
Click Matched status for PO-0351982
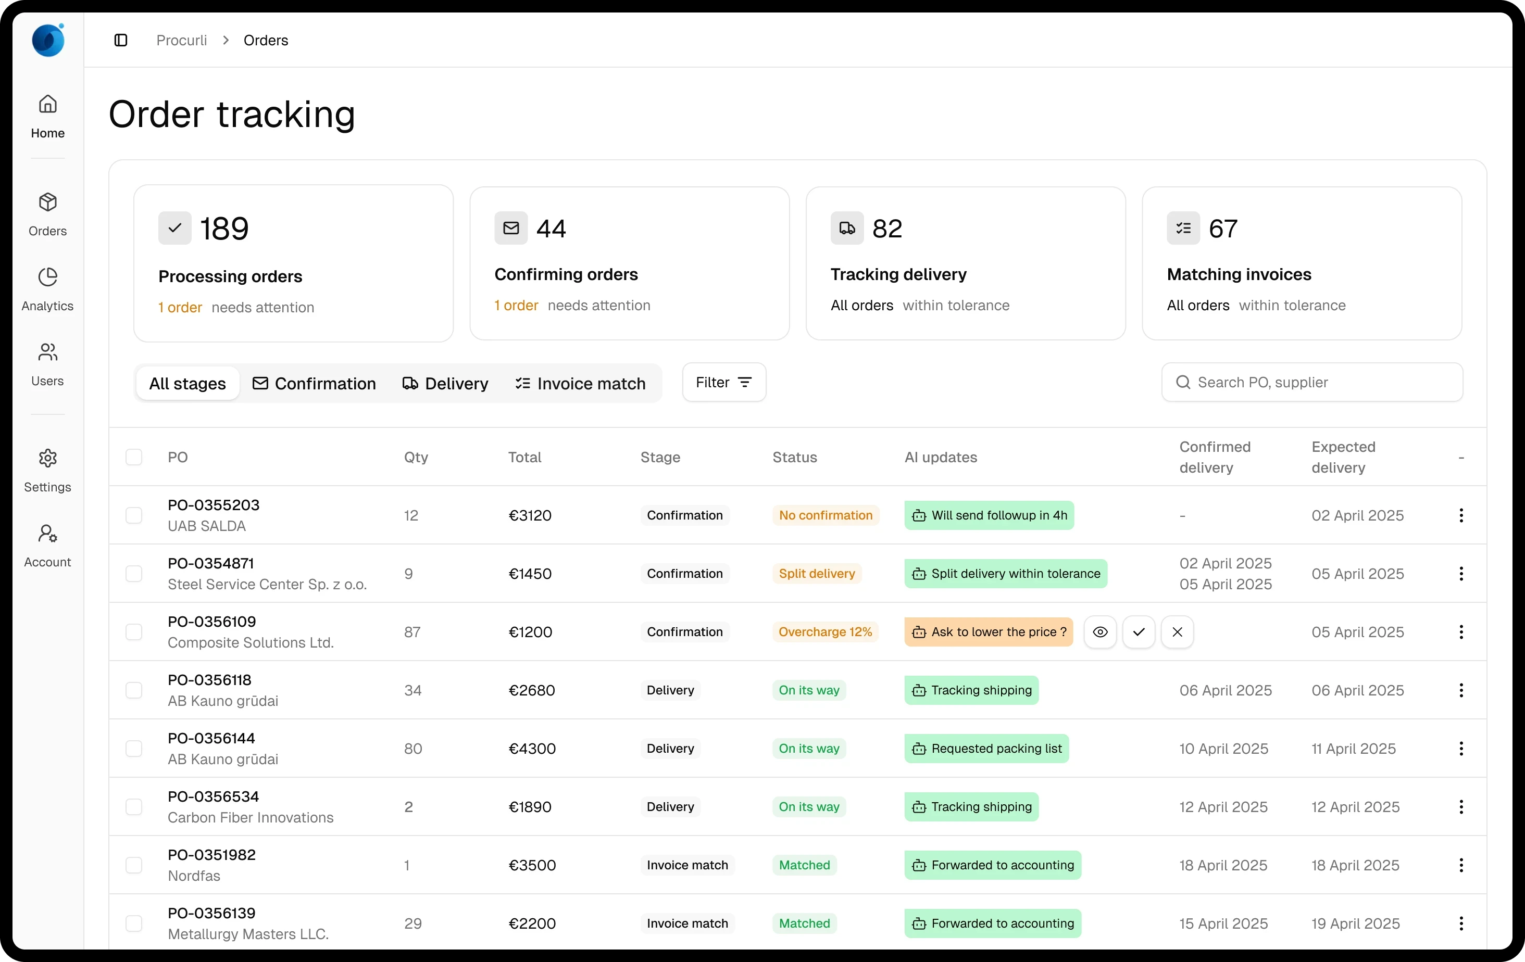[804, 865]
